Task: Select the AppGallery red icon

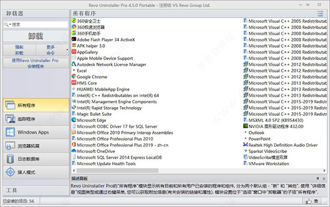Action: tap(74, 52)
